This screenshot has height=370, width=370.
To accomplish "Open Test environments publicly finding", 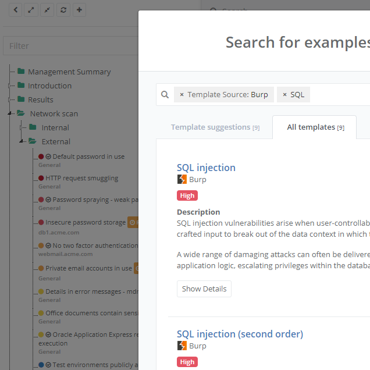I will (95, 365).
